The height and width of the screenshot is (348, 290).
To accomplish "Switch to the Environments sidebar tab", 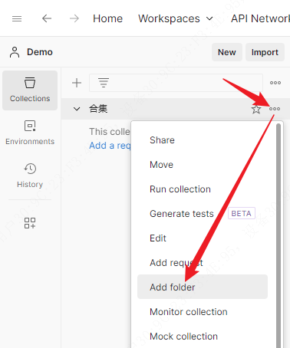I will (30, 133).
